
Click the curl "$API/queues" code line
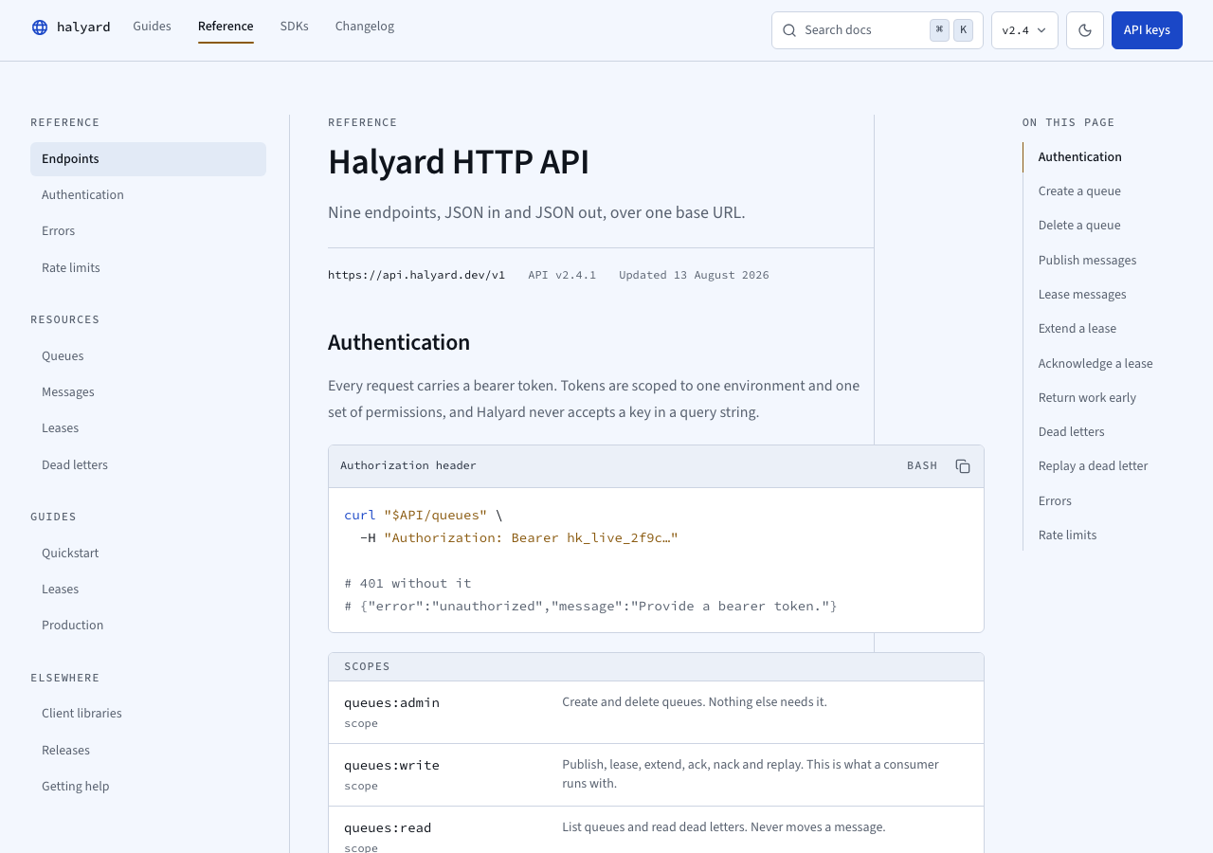click(x=423, y=516)
